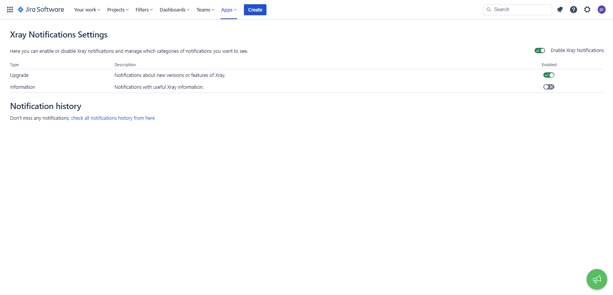This screenshot has height=295, width=613.
Task: Click 'Notifications about new versions or features' description
Action: [x=170, y=75]
